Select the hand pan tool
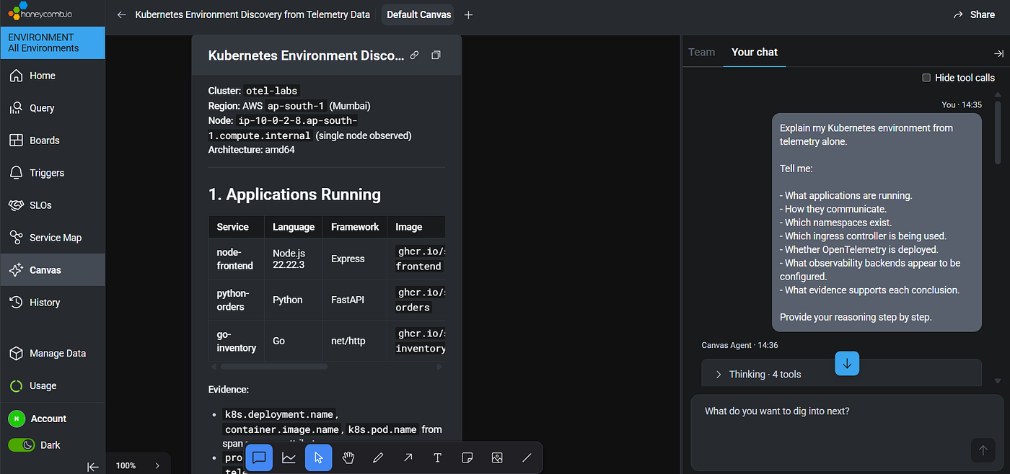Screen dimensions: 1010x474 [x=348, y=457]
